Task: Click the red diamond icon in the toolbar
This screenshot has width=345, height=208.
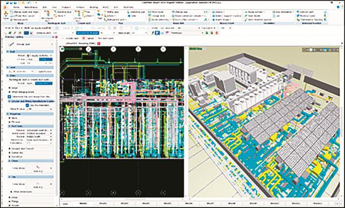Action: tap(217, 33)
